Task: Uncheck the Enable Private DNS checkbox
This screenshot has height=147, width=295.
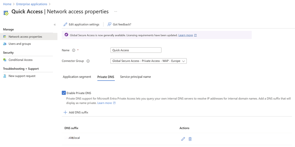Action: (64, 93)
